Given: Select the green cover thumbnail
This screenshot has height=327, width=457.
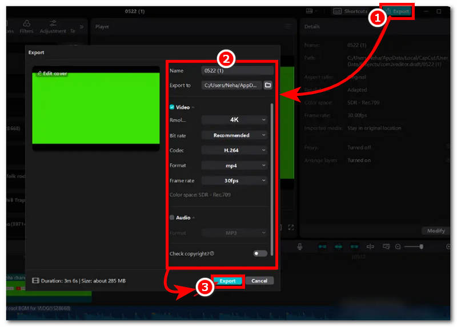Looking at the screenshot, I should (x=96, y=108).
